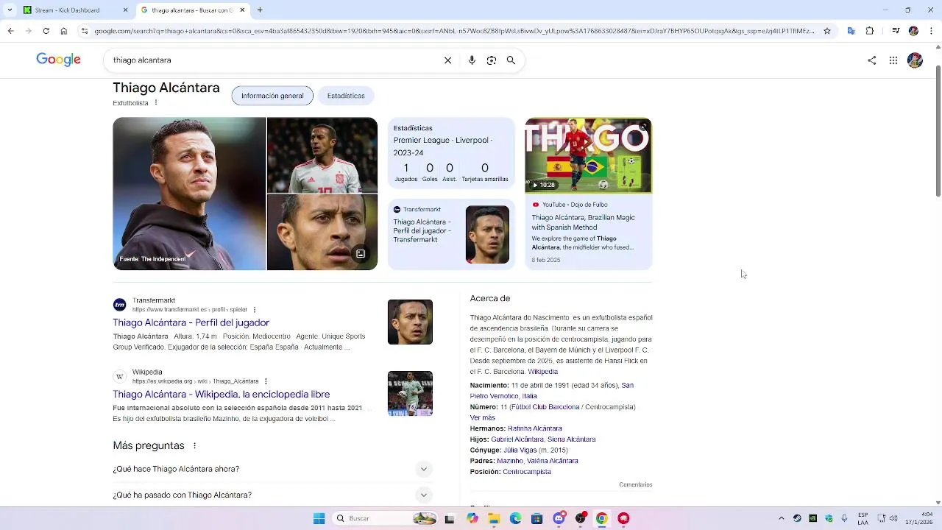Open the Google apps grid
This screenshot has width=942, height=530.
(893, 60)
